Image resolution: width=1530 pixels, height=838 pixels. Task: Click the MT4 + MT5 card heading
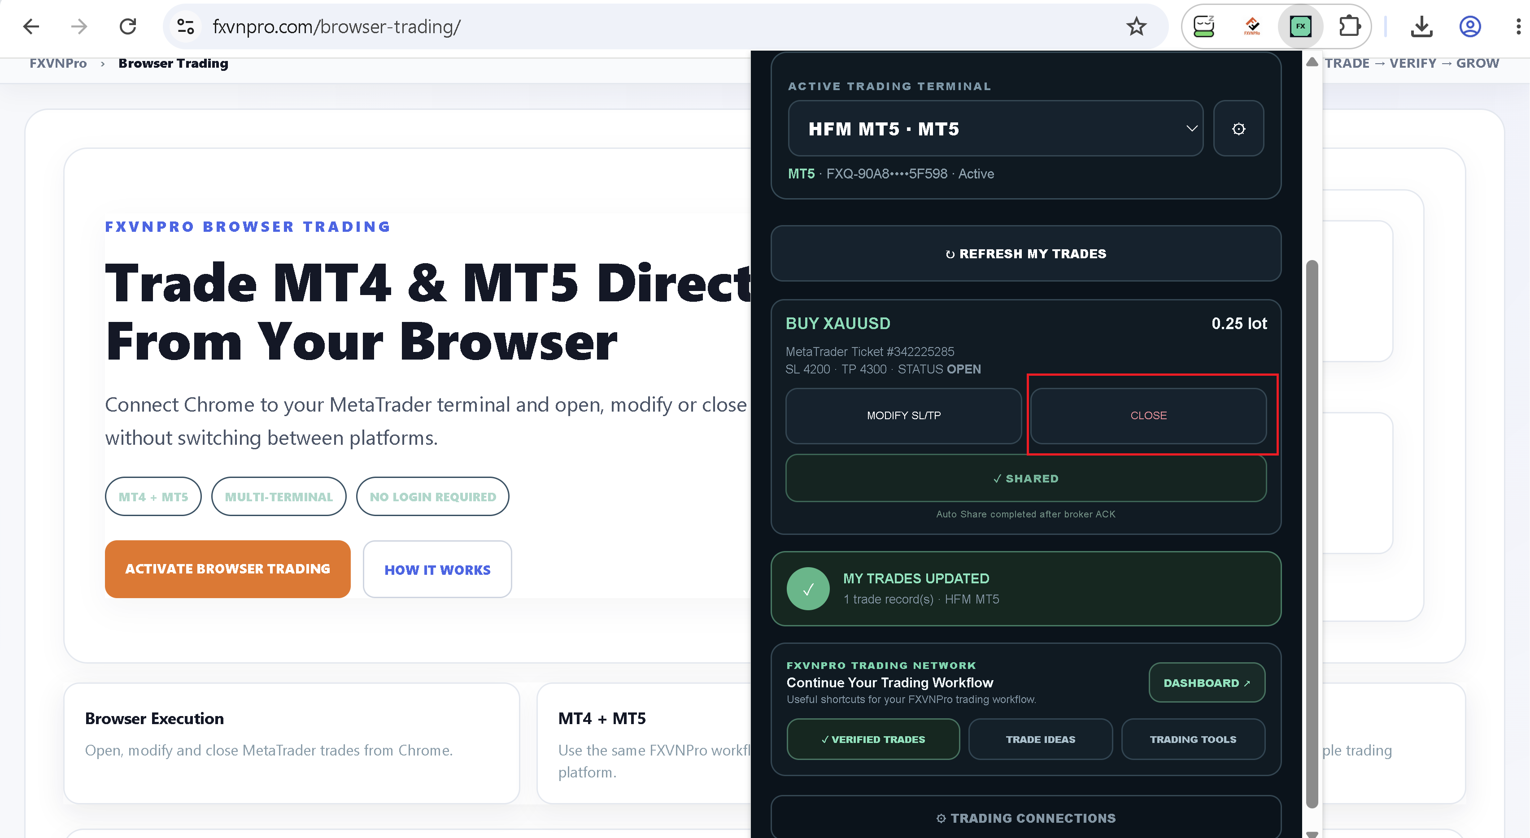click(x=602, y=719)
